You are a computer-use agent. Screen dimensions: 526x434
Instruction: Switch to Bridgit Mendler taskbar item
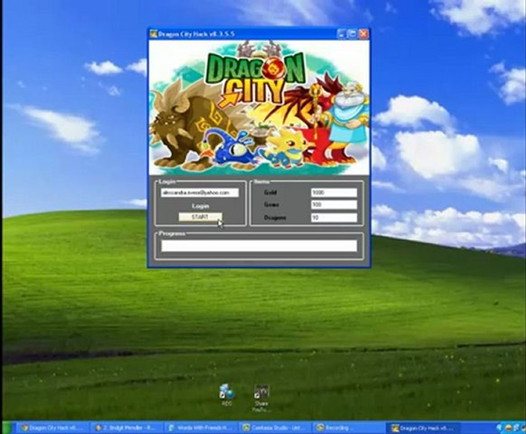point(126,428)
